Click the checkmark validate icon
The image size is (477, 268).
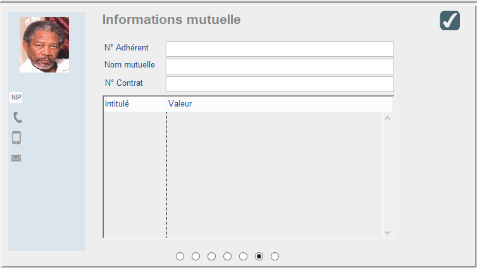[450, 21]
